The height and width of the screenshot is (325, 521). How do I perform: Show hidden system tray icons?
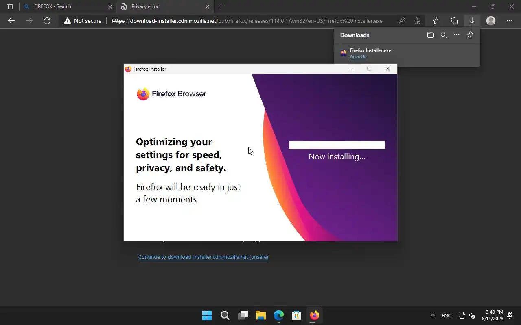click(432, 316)
